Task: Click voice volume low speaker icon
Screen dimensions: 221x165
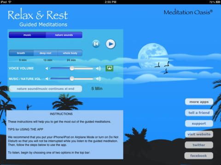Action: tap(47, 68)
